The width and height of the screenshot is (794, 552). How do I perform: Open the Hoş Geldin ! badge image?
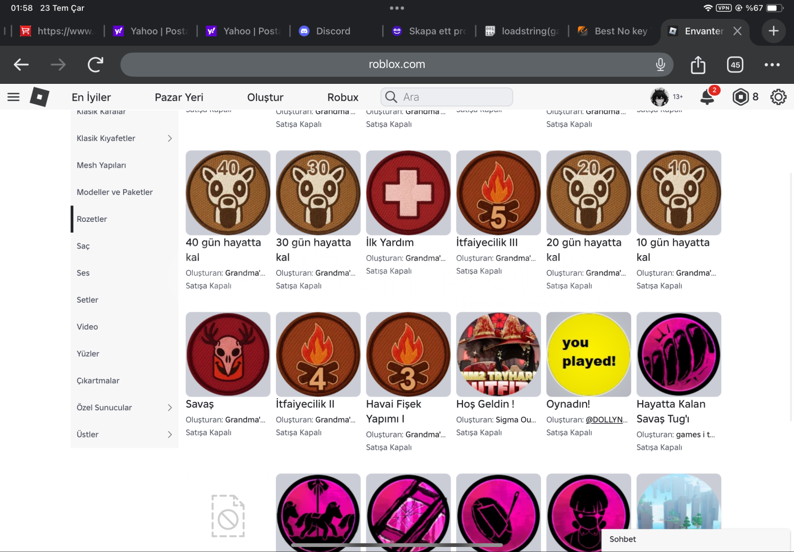[x=499, y=354]
